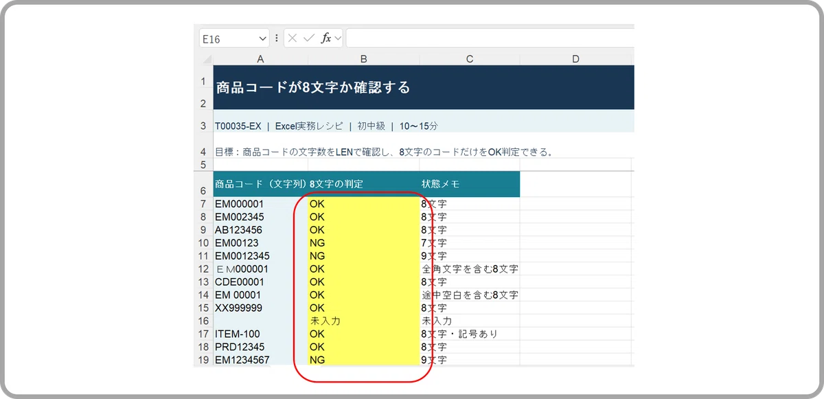Select cell PRD12345
This screenshot has height=399, width=824.
[260, 347]
